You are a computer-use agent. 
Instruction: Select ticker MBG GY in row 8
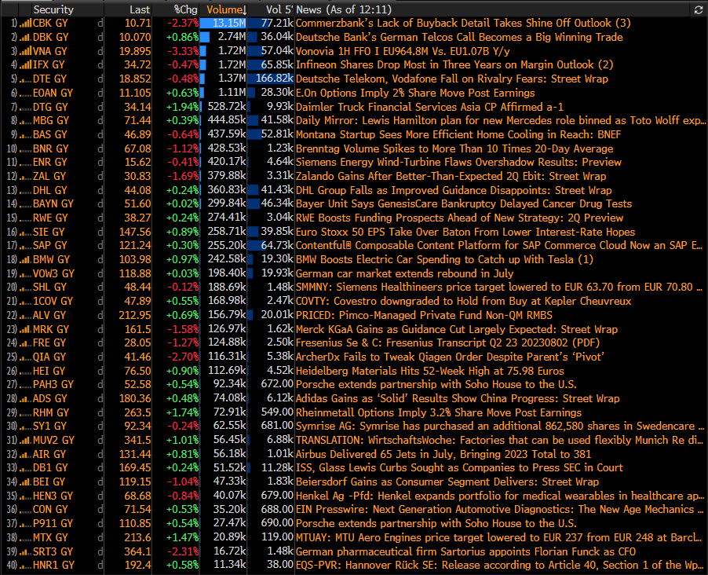[x=50, y=121]
